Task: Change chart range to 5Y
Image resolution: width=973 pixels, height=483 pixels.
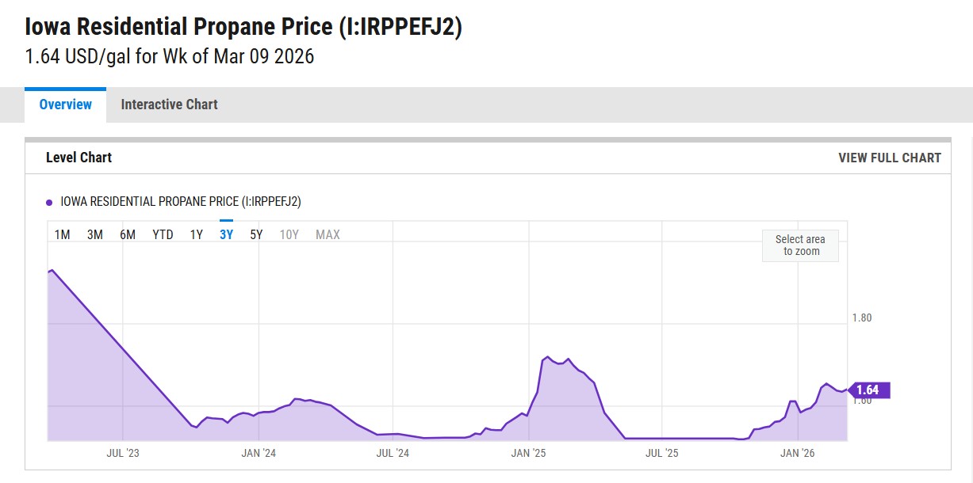Action: (x=256, y=234)
